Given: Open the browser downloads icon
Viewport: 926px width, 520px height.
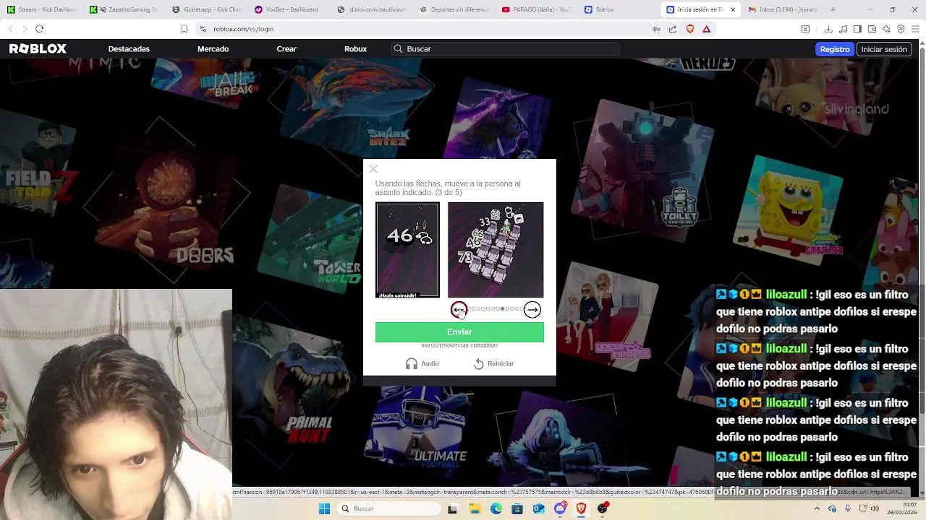Looking at the screenshot, I should click(828, 29).
